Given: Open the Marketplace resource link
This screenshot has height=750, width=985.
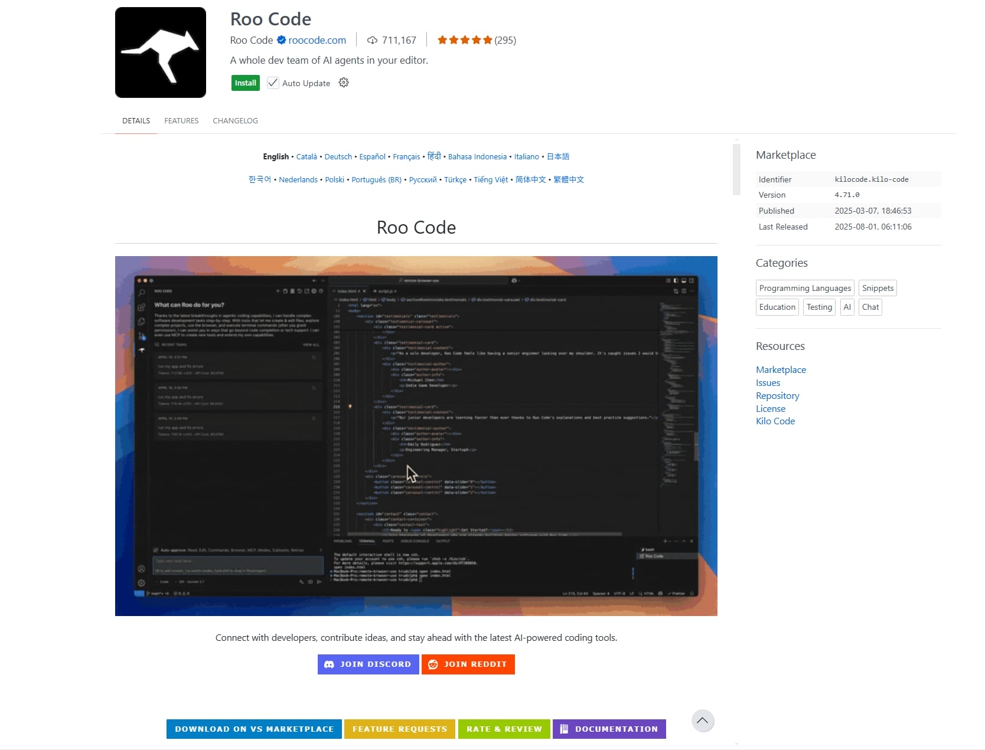Looking at the screenshot, I should tap(781, 370).
